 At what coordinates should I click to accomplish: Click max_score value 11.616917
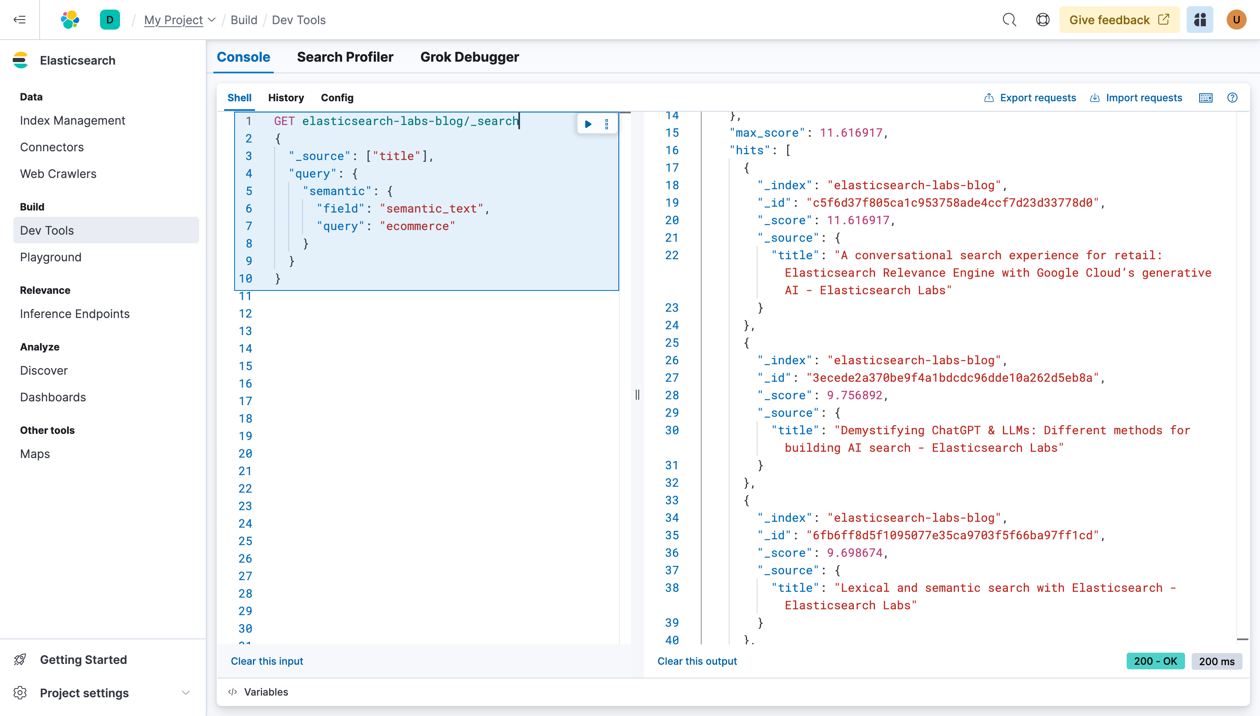[x=851, y=133]
